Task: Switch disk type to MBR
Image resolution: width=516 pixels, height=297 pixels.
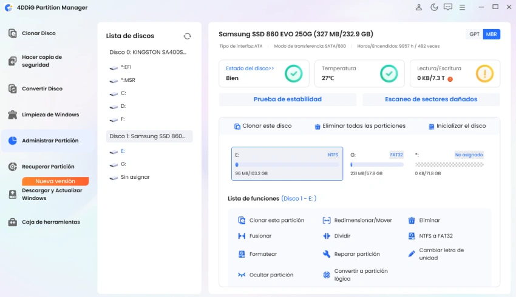Action: [x=491, y=34]
